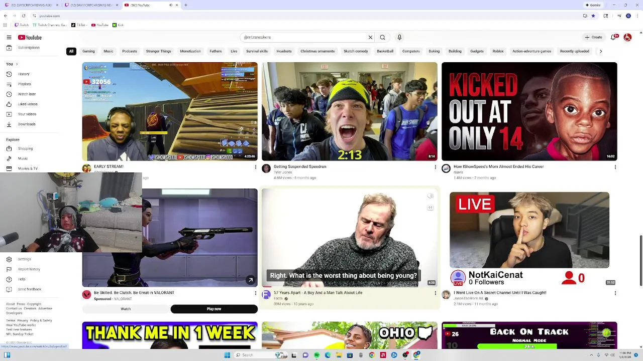
Task: Click Play now on the VALORANT ad
Action: point(214,309)
